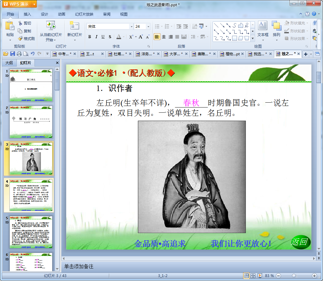Image resolution: width=323 pixels, height=281 pixels.
Task: Open the 插入 (Insert) ribbon tab
Action: click(27, 14)
